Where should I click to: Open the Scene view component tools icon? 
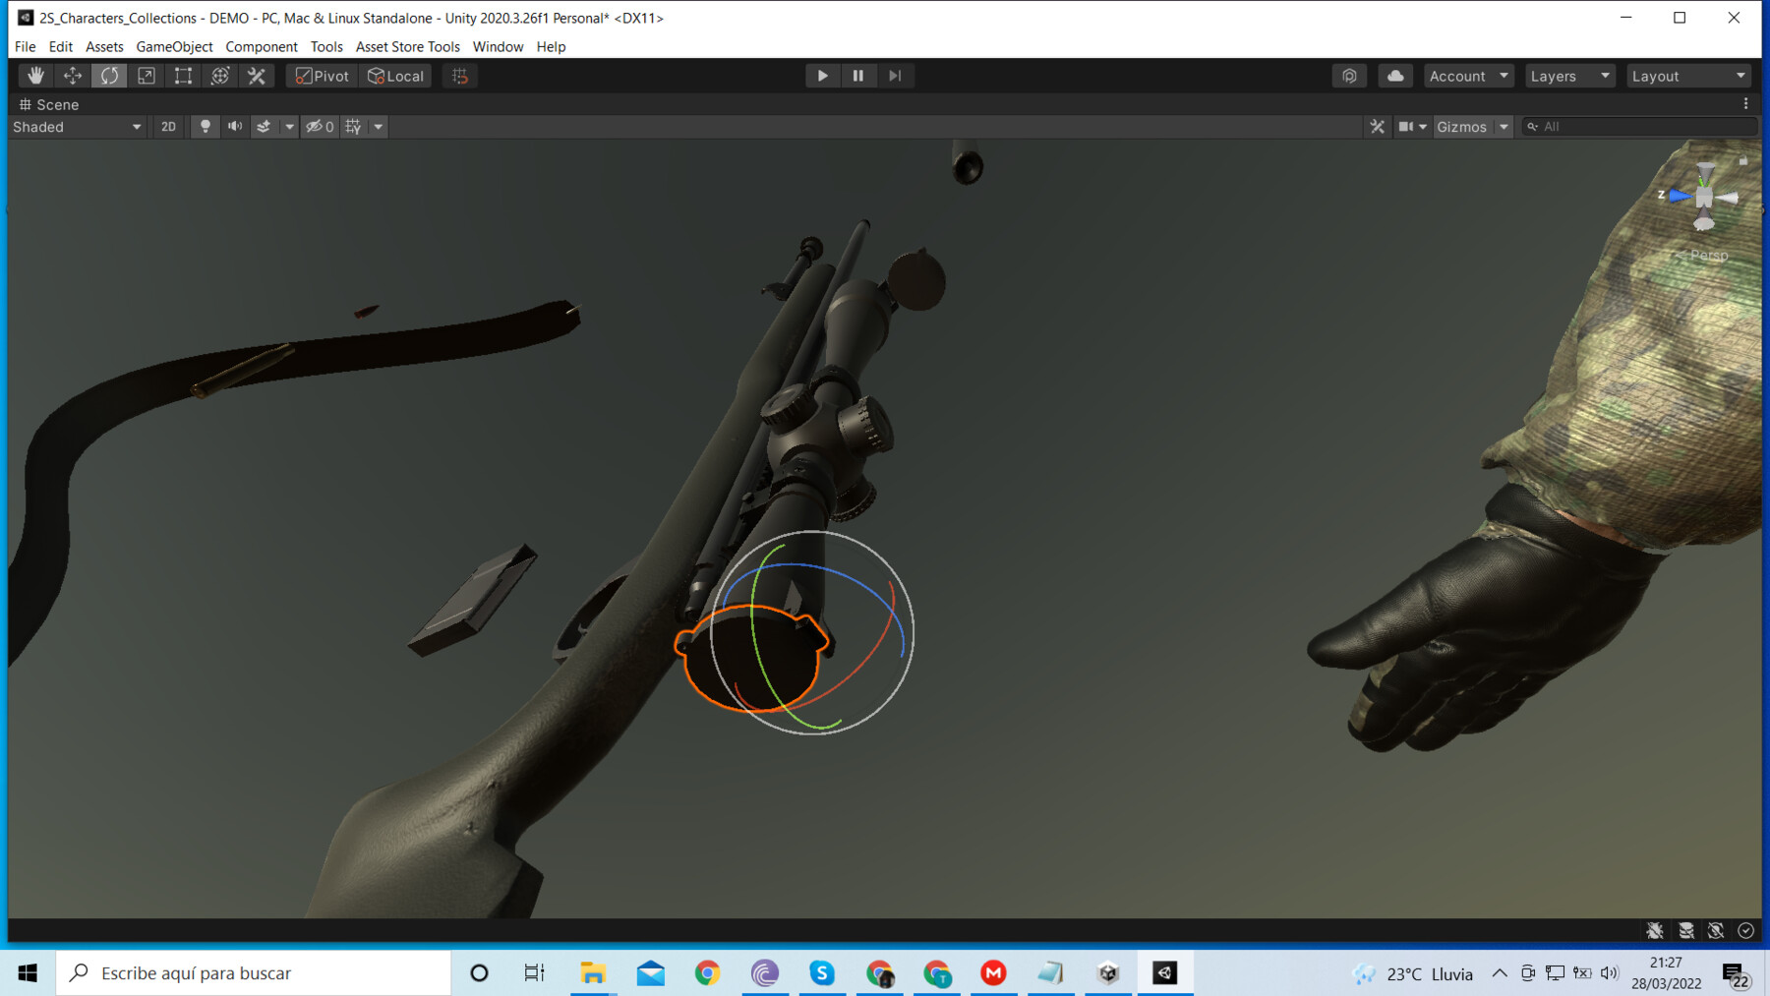click(1378, 127)
